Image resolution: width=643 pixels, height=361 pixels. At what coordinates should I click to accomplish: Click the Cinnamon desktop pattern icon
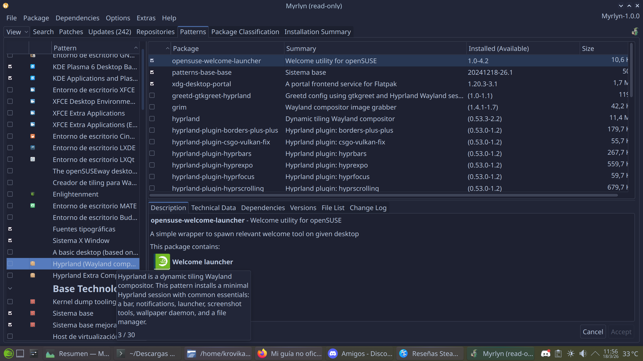point(33,136)
